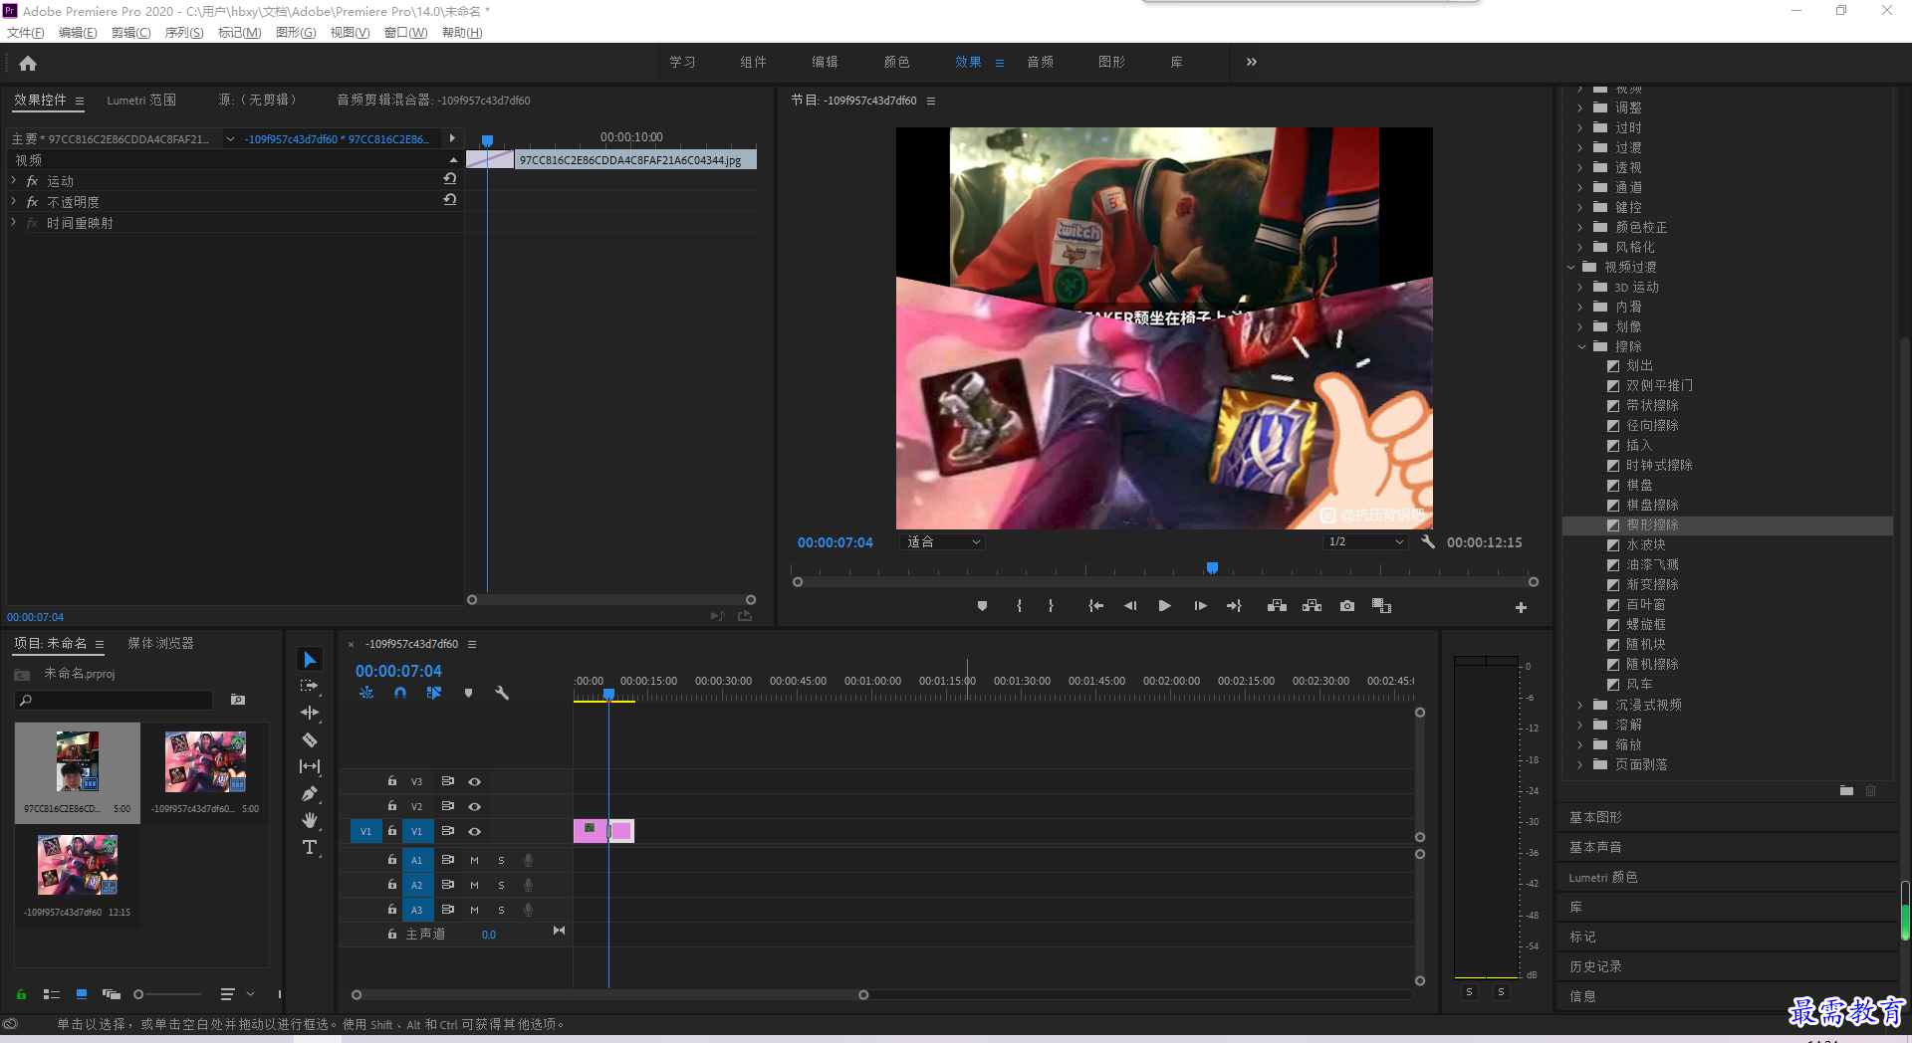The height and width of the screenshot is (1043, 1912).
Task: Select the 楔形擦除 transition
Action: (1652, 524)
